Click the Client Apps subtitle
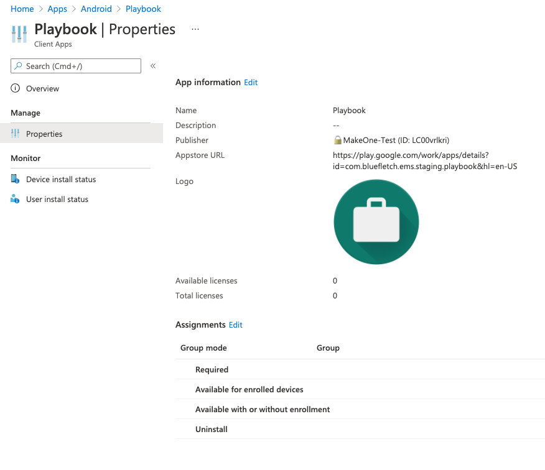This screenshot has width=545, height=470. click(53, 44)
